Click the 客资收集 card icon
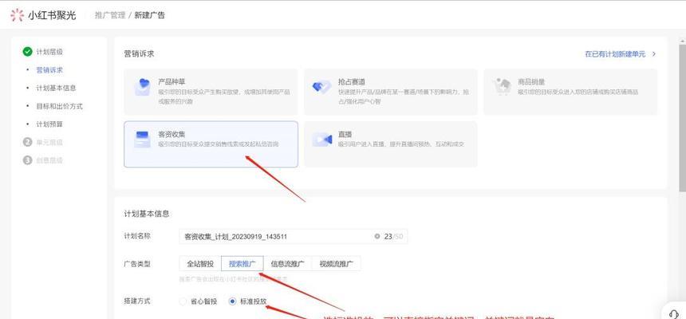The height and width of the screenshot is (319, 686). click(x=142, y=139)
